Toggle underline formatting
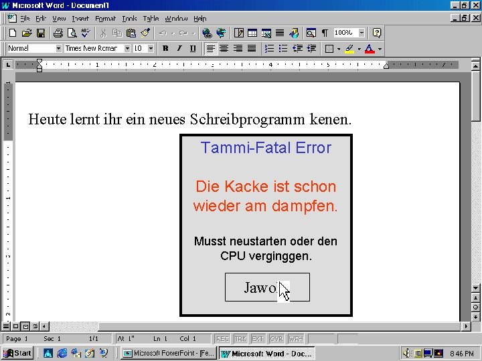 193,49
